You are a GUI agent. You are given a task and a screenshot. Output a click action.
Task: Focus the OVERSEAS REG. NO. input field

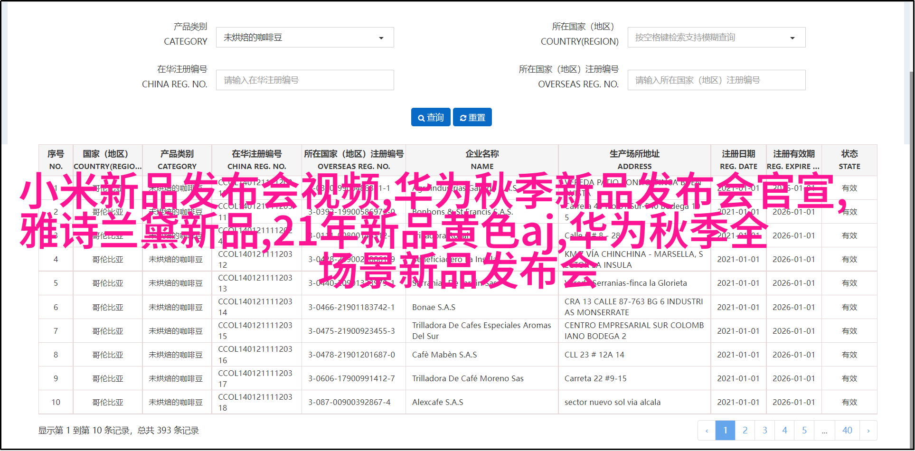[x=717, y=80]
